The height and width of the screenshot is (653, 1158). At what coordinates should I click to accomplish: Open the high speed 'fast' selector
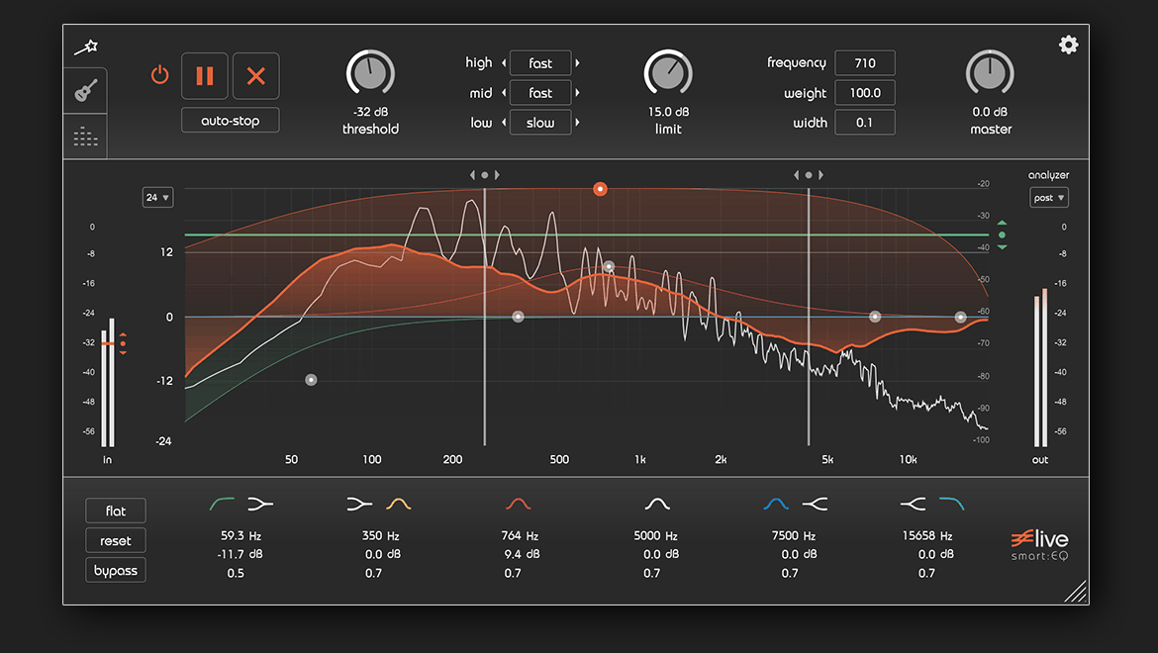click(540, 63)
